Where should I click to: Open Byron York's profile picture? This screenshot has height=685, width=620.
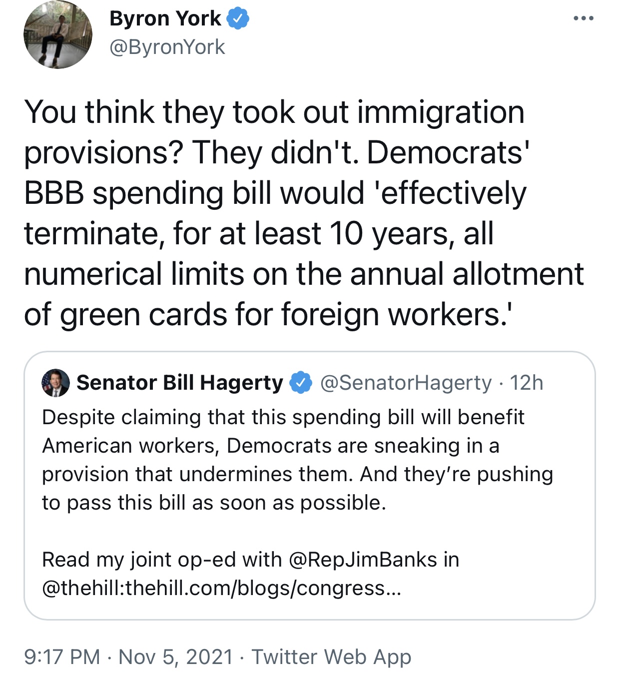click(x=58, y=34)
